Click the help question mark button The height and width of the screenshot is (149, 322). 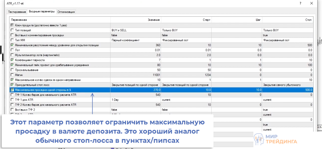[x=301, y=3]
